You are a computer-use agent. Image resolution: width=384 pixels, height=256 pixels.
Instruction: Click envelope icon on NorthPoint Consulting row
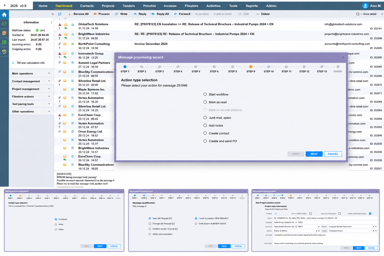(x=65, y=44)
